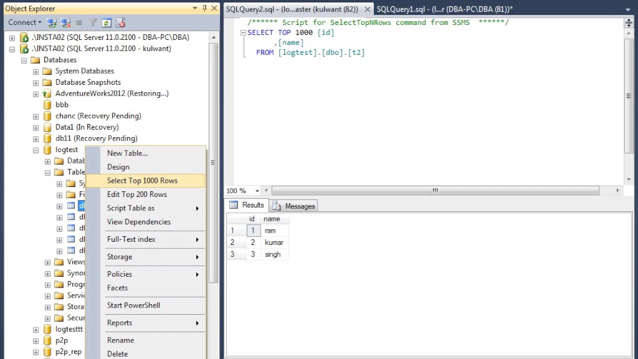The height and width of the screenshot is (359, 638).
Task: Expand the p2p database node
Action: click(x=36, y=341)
